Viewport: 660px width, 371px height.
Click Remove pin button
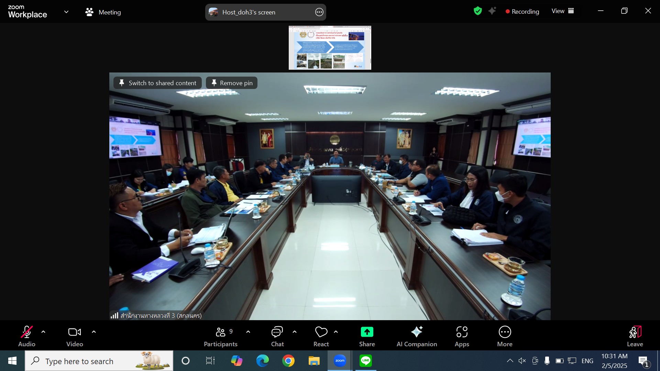232,83
